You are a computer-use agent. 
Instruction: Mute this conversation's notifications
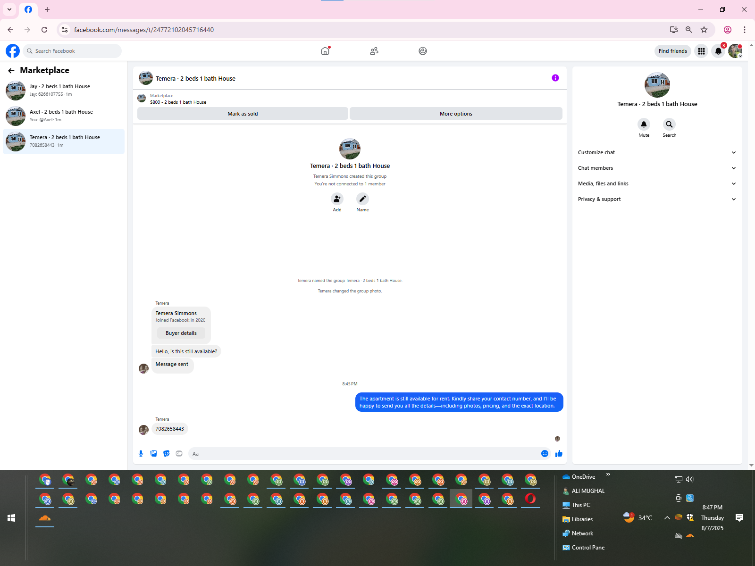point(644,125)
